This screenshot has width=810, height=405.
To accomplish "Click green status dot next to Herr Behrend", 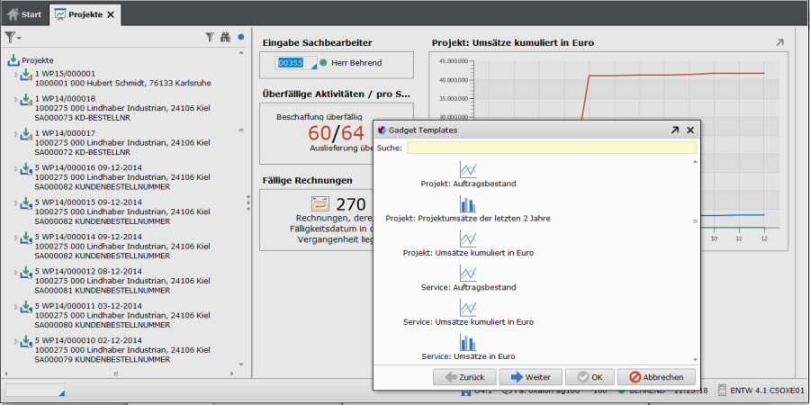I will (323, 63).
